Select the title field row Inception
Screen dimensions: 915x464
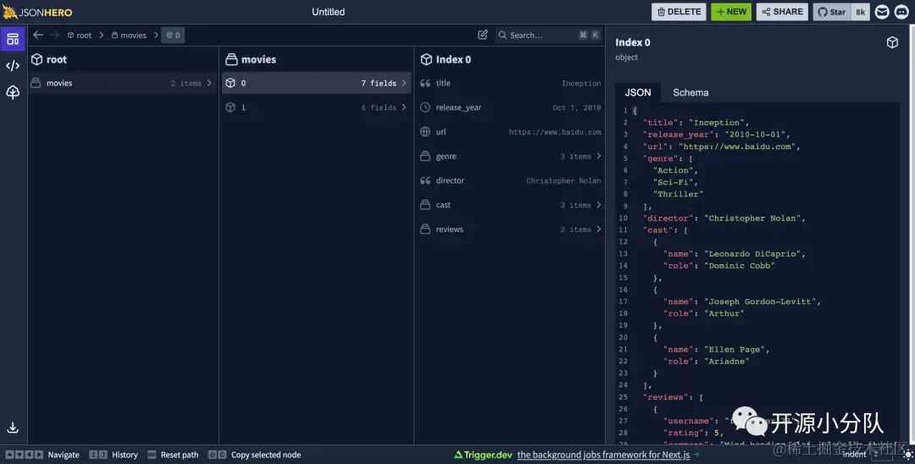click(510, 83)
